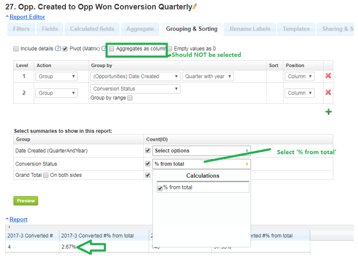358x260 pixels.
Task: Open Select options dropdown for Date Created
Action: (x=202, y=151)
